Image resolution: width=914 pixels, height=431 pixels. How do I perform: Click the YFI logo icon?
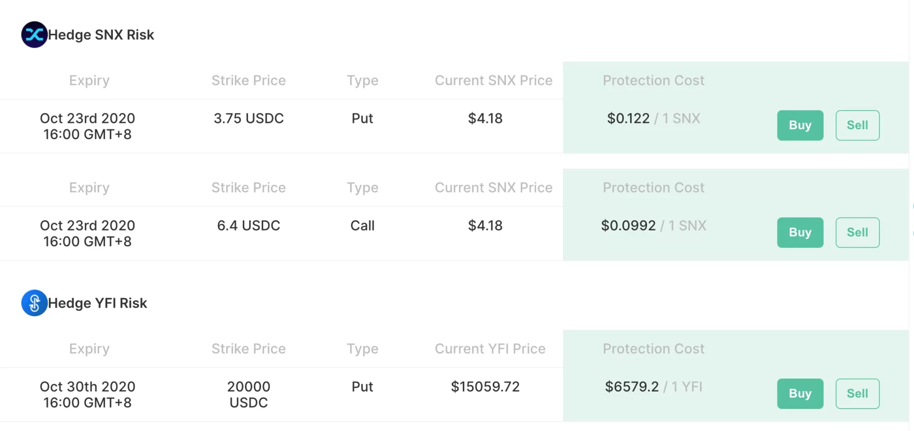pyautogui.click(x=34, y=303)
